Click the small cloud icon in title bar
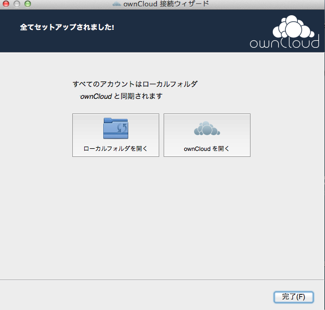Viewport: 325px width, 310px height. [x=117, y=4]
